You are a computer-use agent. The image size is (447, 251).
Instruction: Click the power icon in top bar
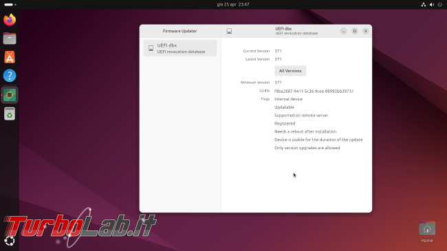tap(440, 5)
